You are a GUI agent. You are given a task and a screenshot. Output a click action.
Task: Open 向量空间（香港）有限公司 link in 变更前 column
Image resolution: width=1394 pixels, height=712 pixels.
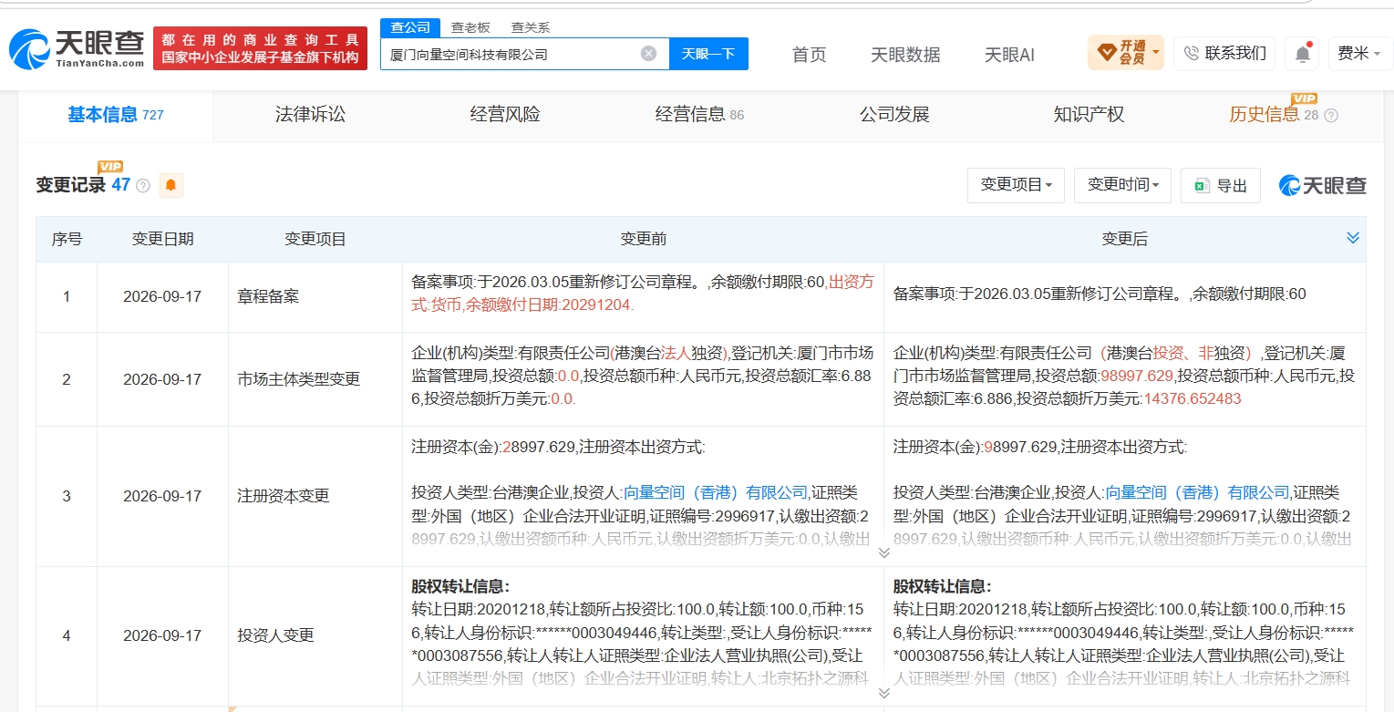click(716, 493)
